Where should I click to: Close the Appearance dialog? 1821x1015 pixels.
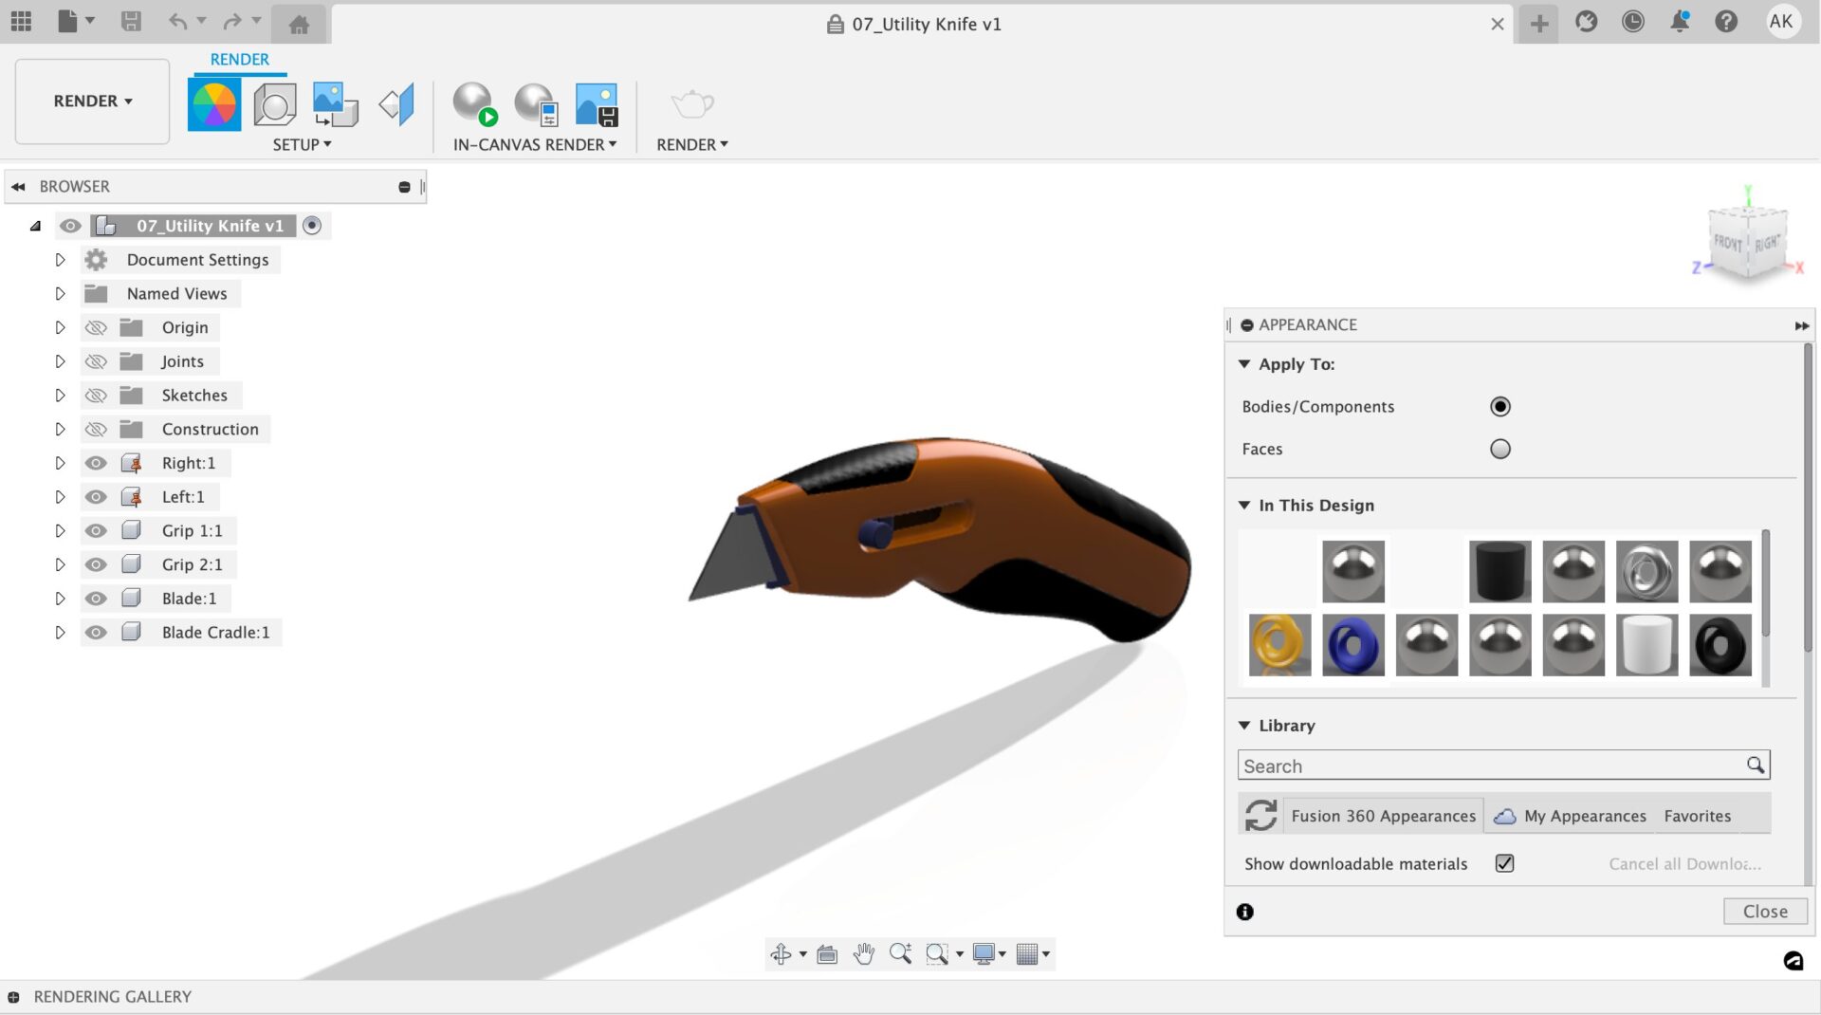[x=1765, y=911]
